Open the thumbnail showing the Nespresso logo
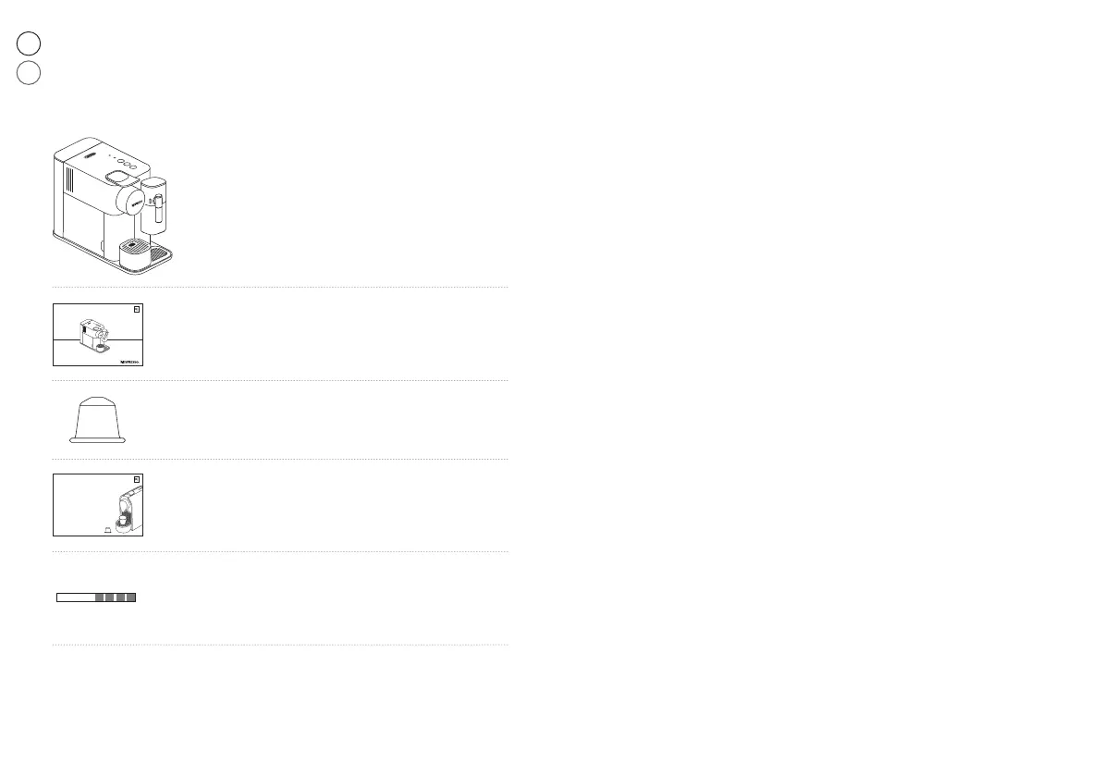Viewport: 1101px width, 776px height. [98, 335]
